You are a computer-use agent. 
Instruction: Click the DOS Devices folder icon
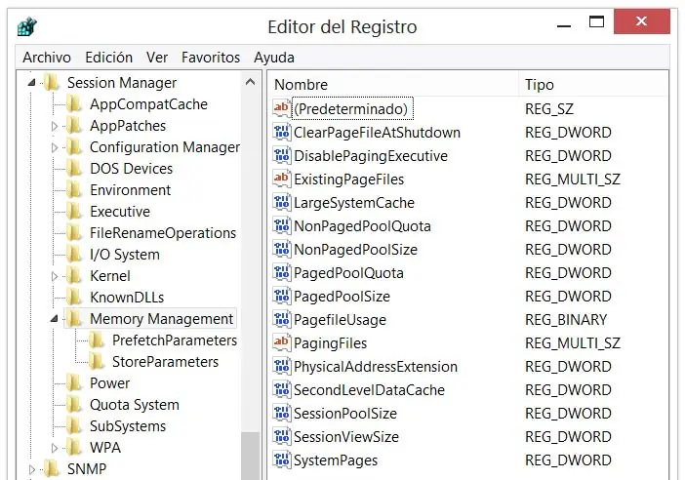point(75,168)
